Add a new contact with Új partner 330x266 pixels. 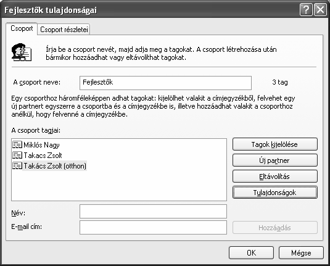(x=275, y=160)
